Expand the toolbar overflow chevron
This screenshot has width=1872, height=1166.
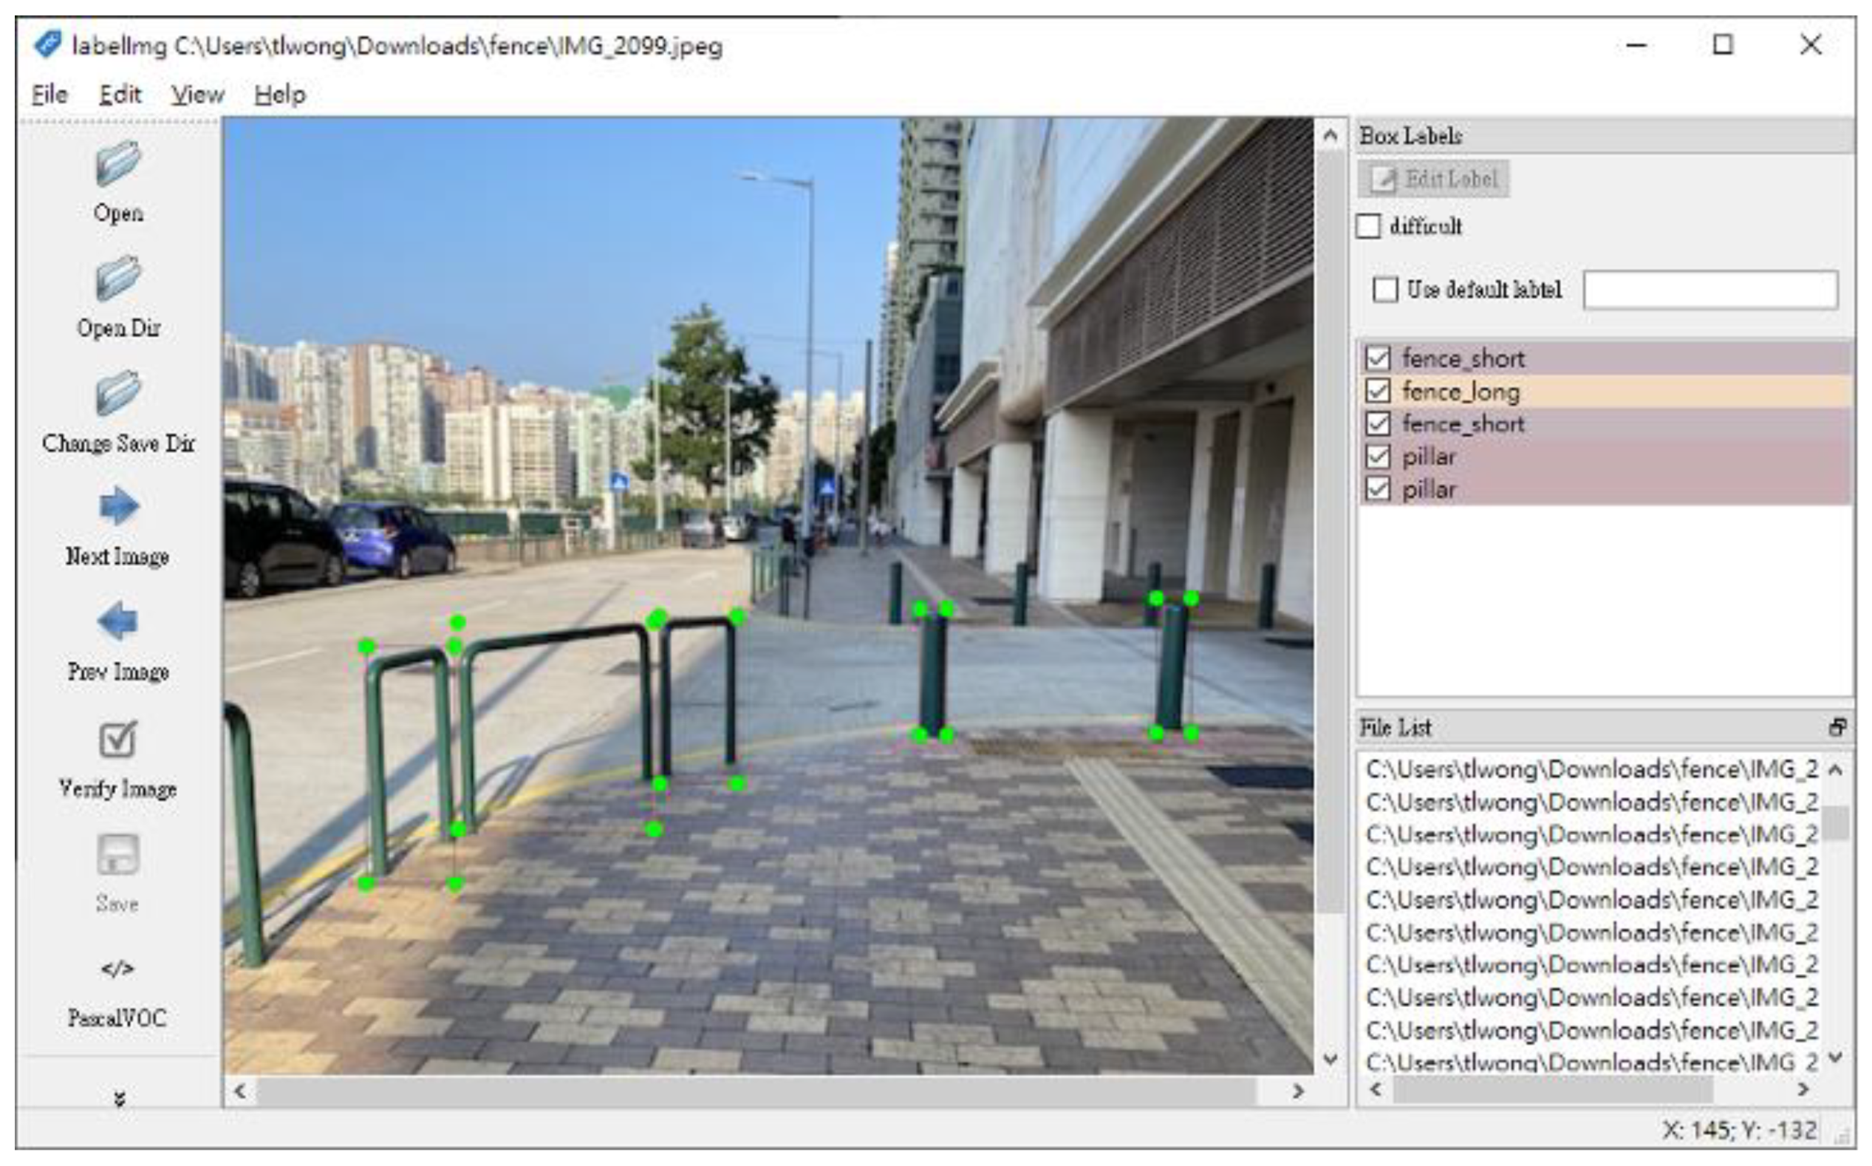[x=119, y=1098]
